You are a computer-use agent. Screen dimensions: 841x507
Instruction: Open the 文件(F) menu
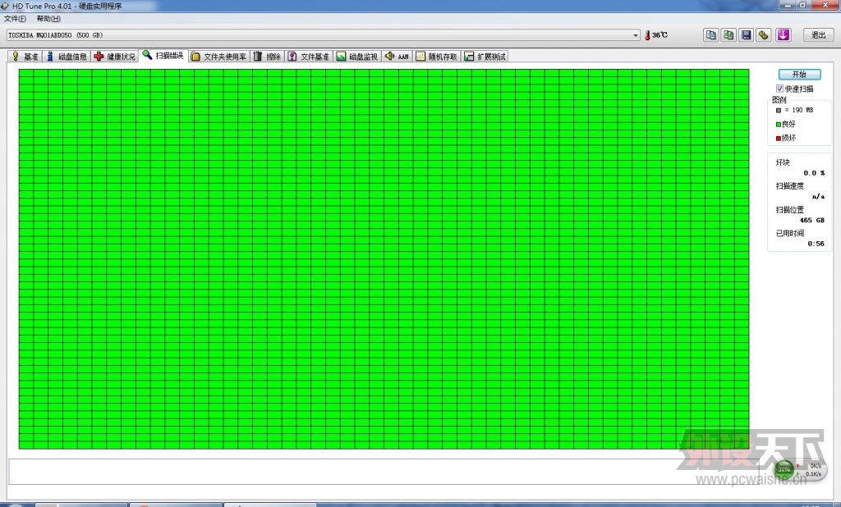click(15, 19)
